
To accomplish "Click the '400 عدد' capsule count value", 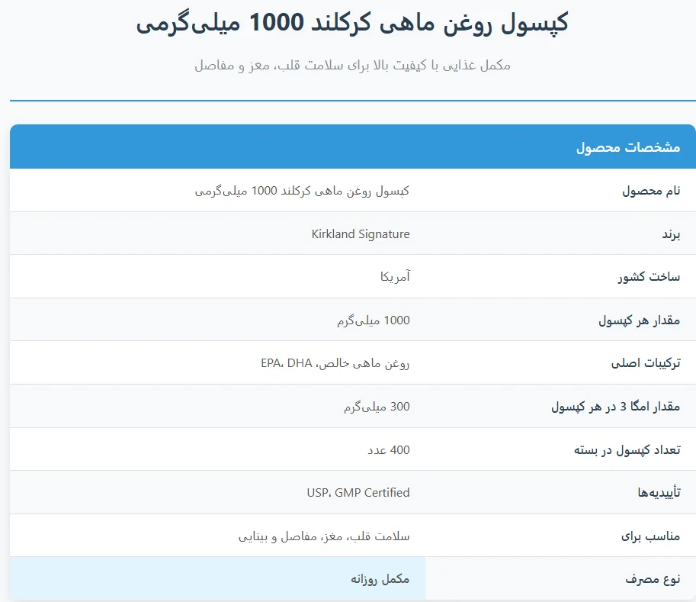I will [x=389, y=450].
